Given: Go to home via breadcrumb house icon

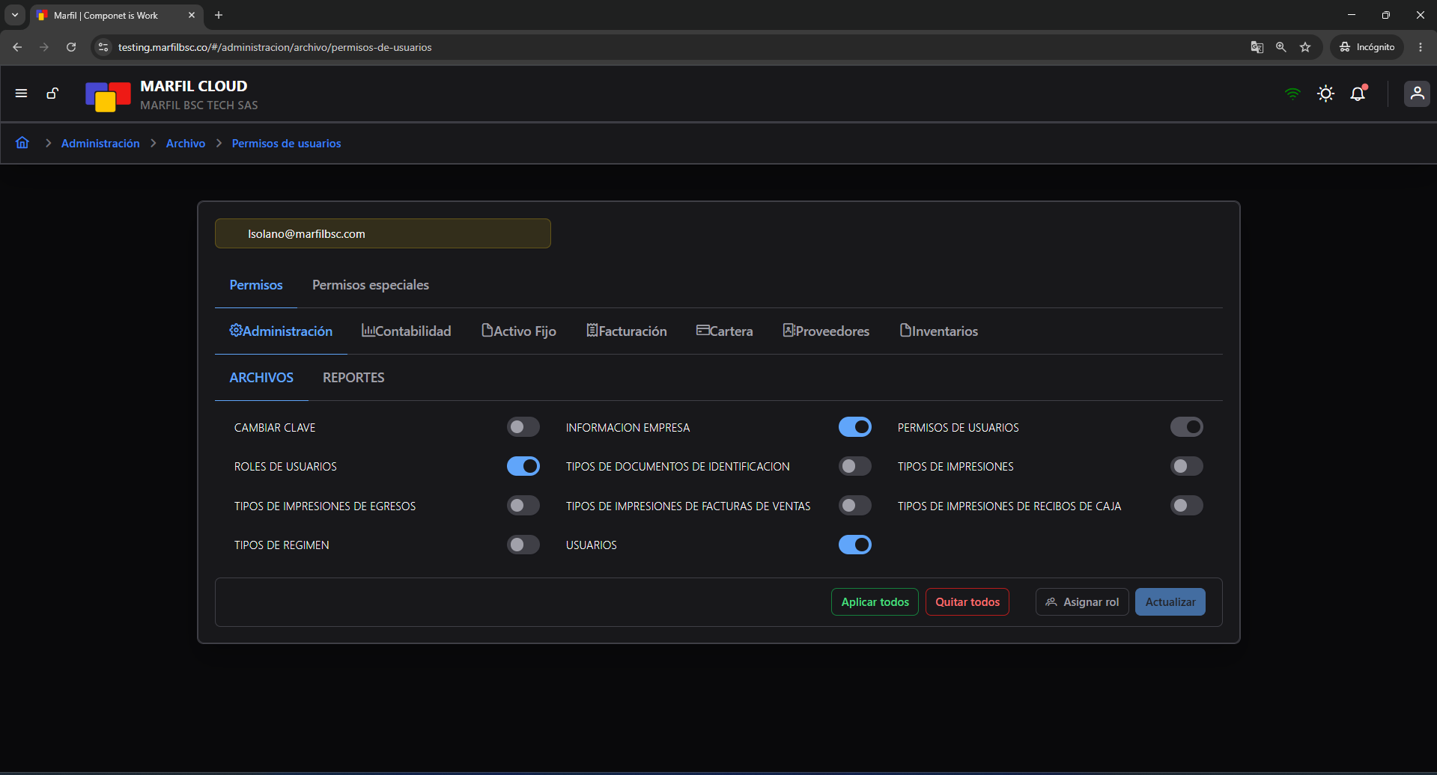Looking at the screenshot, I should pyautogui.click(x=22, y=143).
